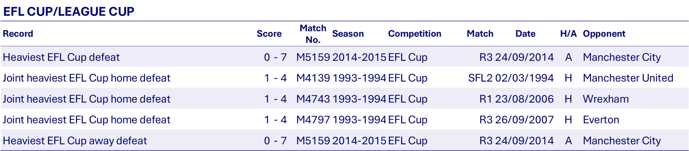Click the Everton opponent entry
The image size is (689, 151).
coord(601,119)
